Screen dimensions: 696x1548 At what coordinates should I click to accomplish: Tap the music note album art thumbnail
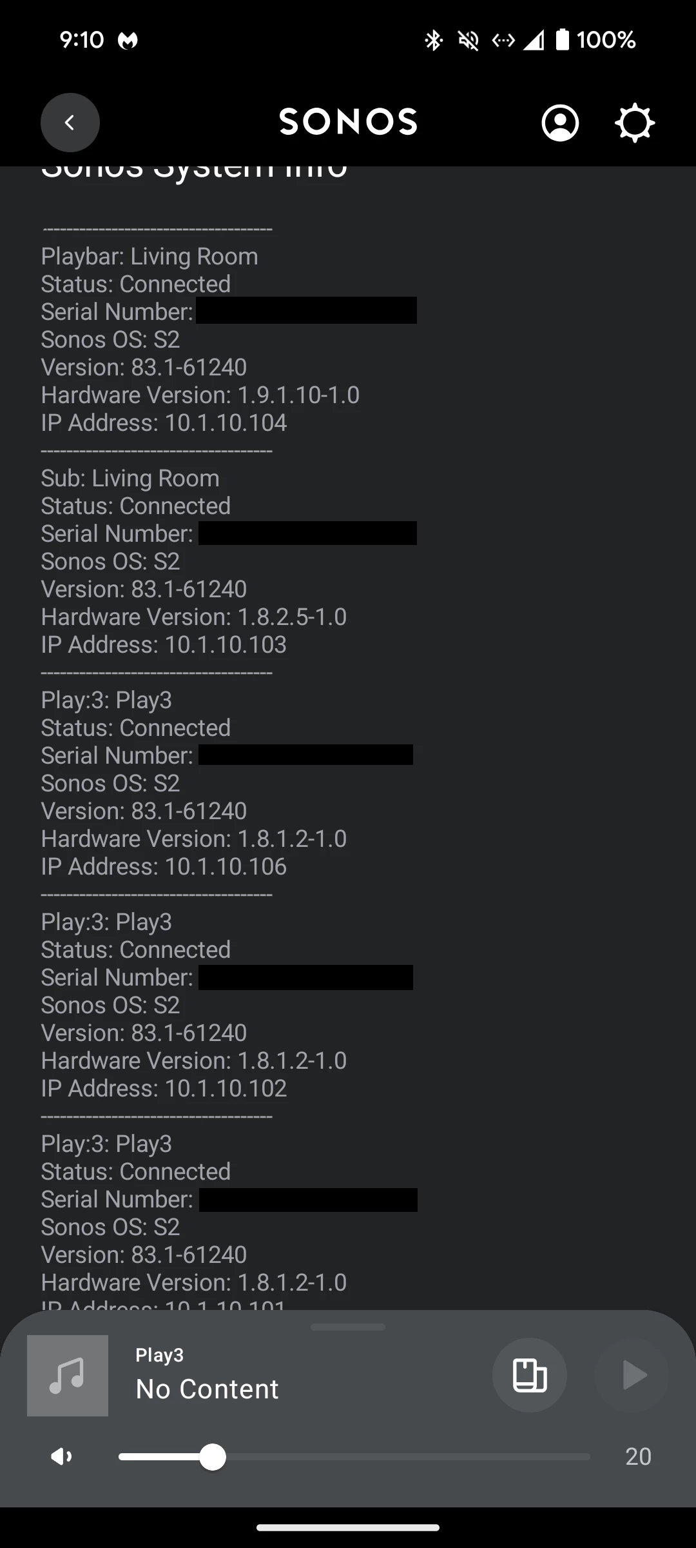point(68,1375)
